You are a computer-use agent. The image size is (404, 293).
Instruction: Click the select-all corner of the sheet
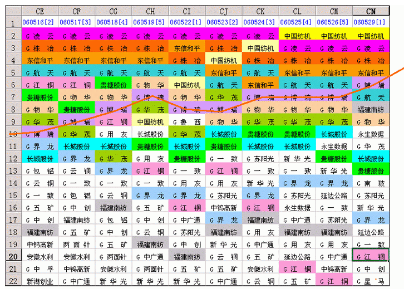(13, 11)
